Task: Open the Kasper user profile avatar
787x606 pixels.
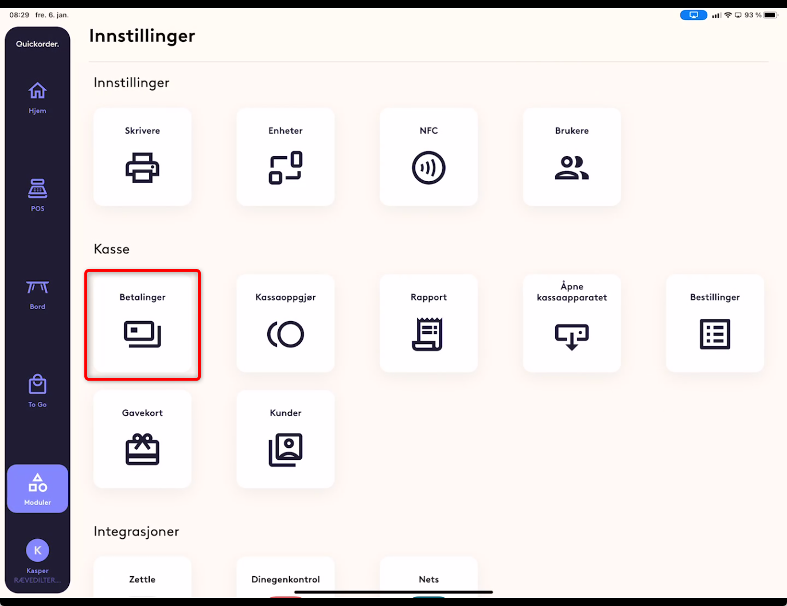Action: pos(37,550)
